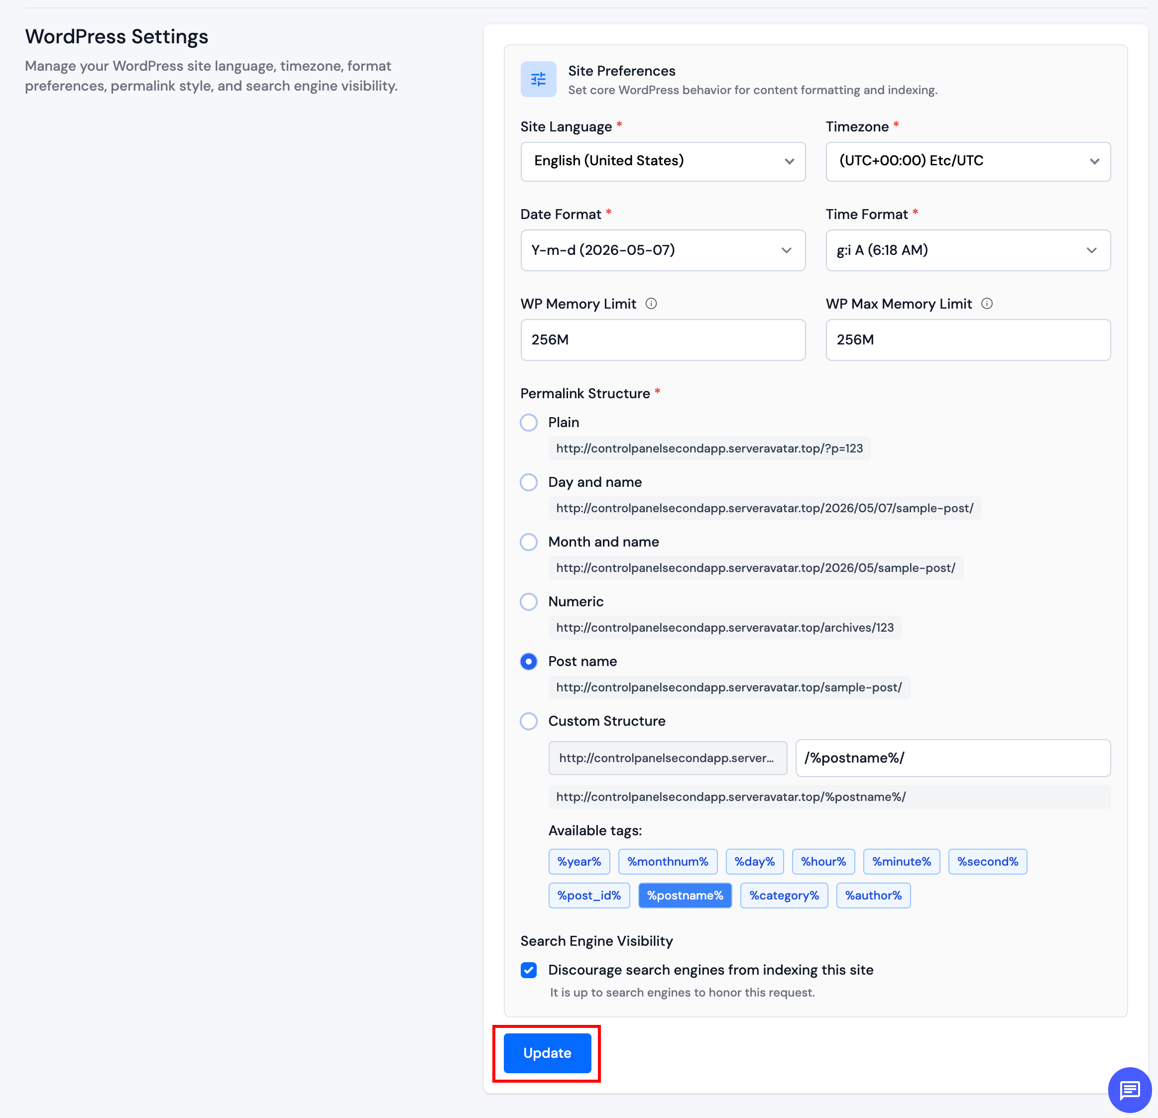Insert the %author% tag
This screenshot has height=1118, width=1158.
click(873, 895)
